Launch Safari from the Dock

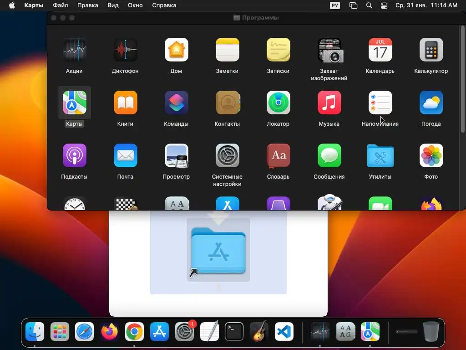click(84, 331)
